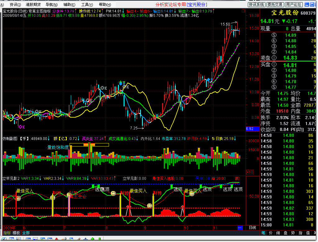This screenshot has height=242, width=318.
Task: Open the 资讯(I) menu
Action: coord(15,4)
